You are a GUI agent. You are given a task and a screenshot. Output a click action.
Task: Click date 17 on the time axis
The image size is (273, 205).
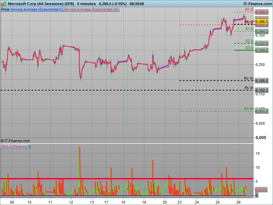click(106, 202)
